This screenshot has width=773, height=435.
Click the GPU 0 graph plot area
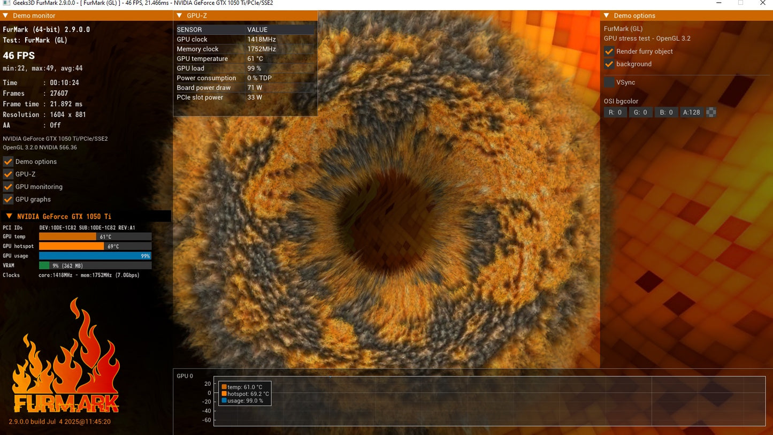(489, 401)
